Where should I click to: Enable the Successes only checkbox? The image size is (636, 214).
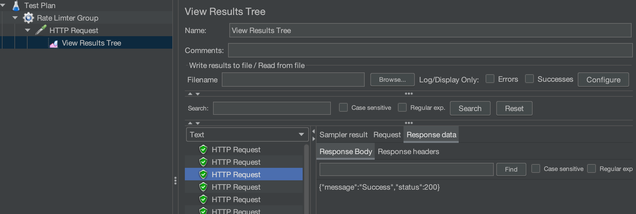[x=529, y=79]
